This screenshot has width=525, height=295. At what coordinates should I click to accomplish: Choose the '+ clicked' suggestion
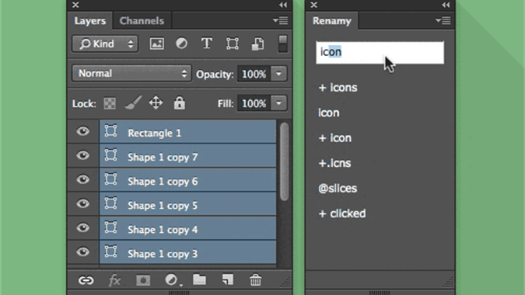[342, 213]
